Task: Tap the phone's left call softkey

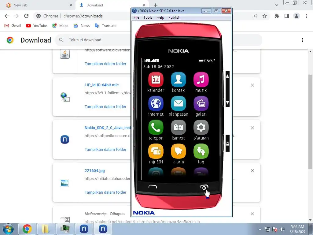Action: pos(153,187)
